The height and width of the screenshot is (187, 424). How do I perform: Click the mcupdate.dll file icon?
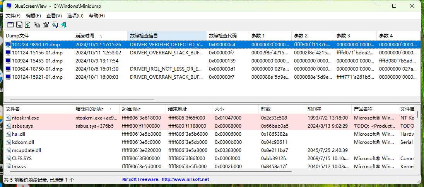tap(9, 150)
